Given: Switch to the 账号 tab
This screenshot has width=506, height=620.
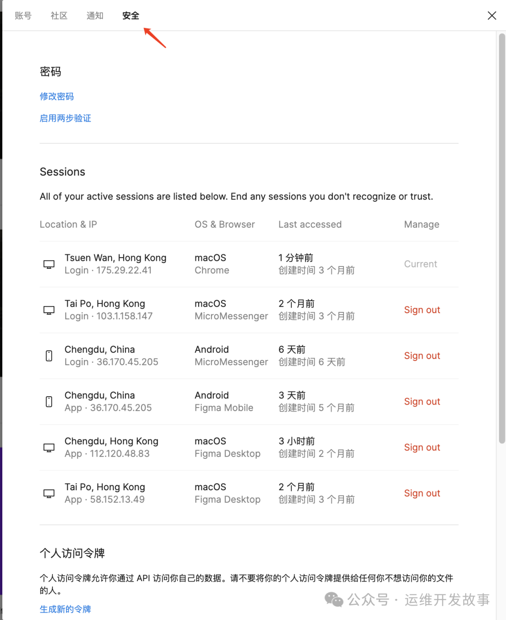Looking at the screenshot, I should [x=23, y=15].
